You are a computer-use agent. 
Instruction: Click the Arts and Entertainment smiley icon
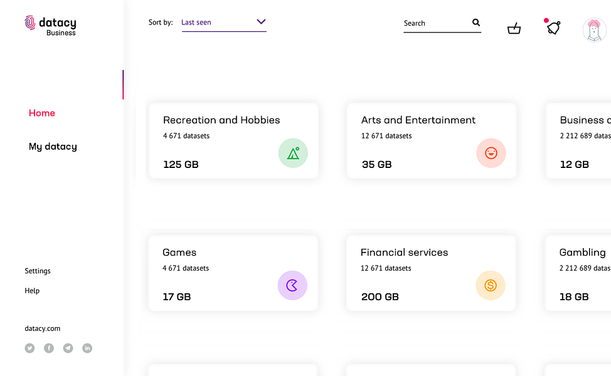(491, 153)
